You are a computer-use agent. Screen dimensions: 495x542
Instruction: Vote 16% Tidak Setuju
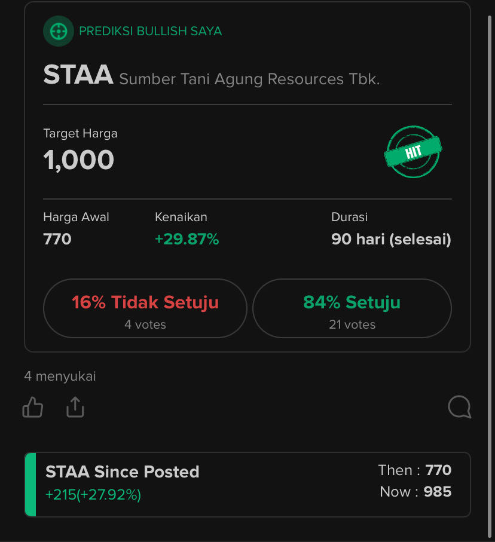point(145,308)
